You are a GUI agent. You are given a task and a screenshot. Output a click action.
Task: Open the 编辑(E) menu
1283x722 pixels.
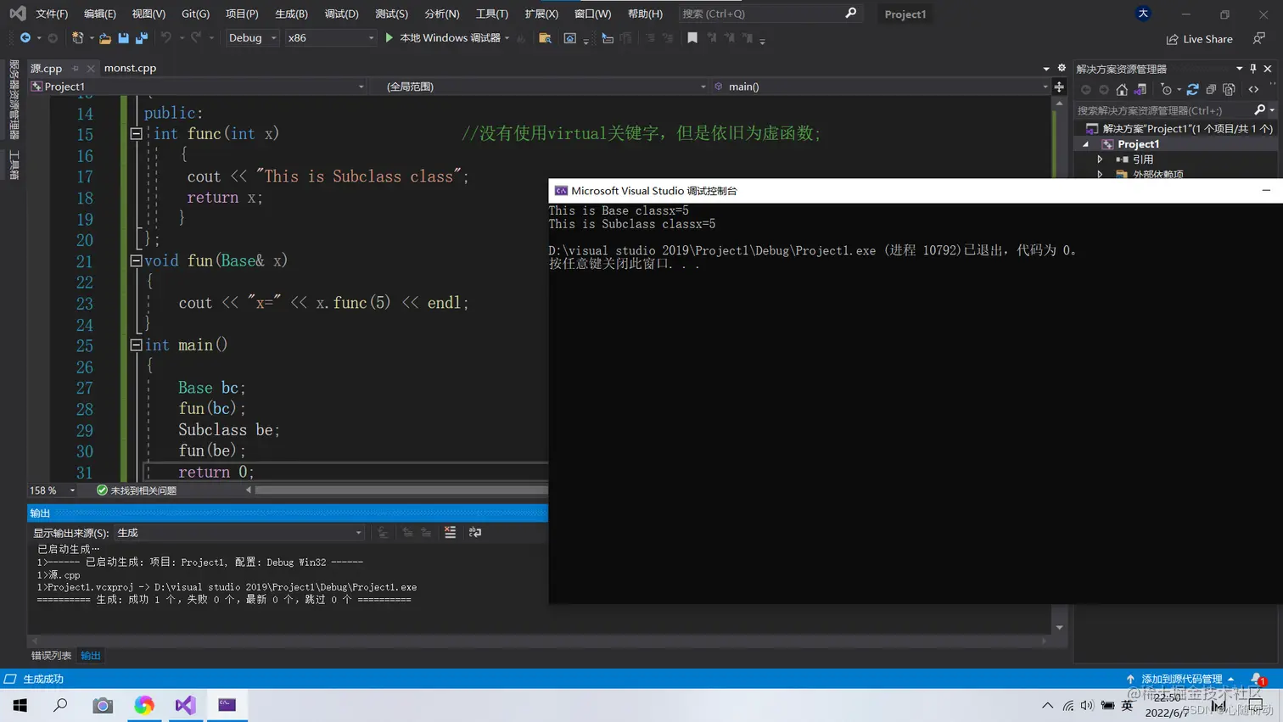click(x=100, y=14)
